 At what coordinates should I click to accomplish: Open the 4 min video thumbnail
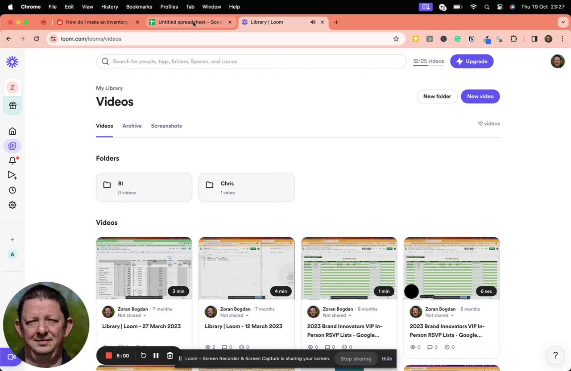[x=247, y=268]
